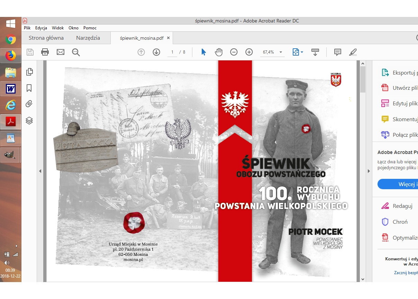Screen dimensions: 418x299
Task: Click the Zoom in plus icon
Action: (x=249, y=52)
